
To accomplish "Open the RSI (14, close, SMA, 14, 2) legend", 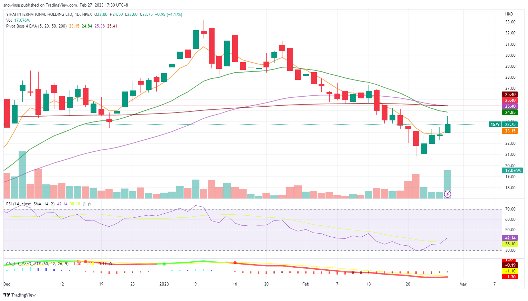I will [30, 204].
